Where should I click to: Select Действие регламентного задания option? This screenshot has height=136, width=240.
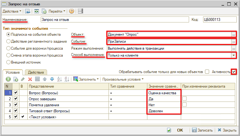[8, 41]
